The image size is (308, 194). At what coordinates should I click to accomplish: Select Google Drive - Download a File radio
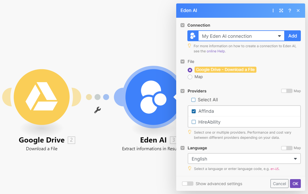point(190,70)
